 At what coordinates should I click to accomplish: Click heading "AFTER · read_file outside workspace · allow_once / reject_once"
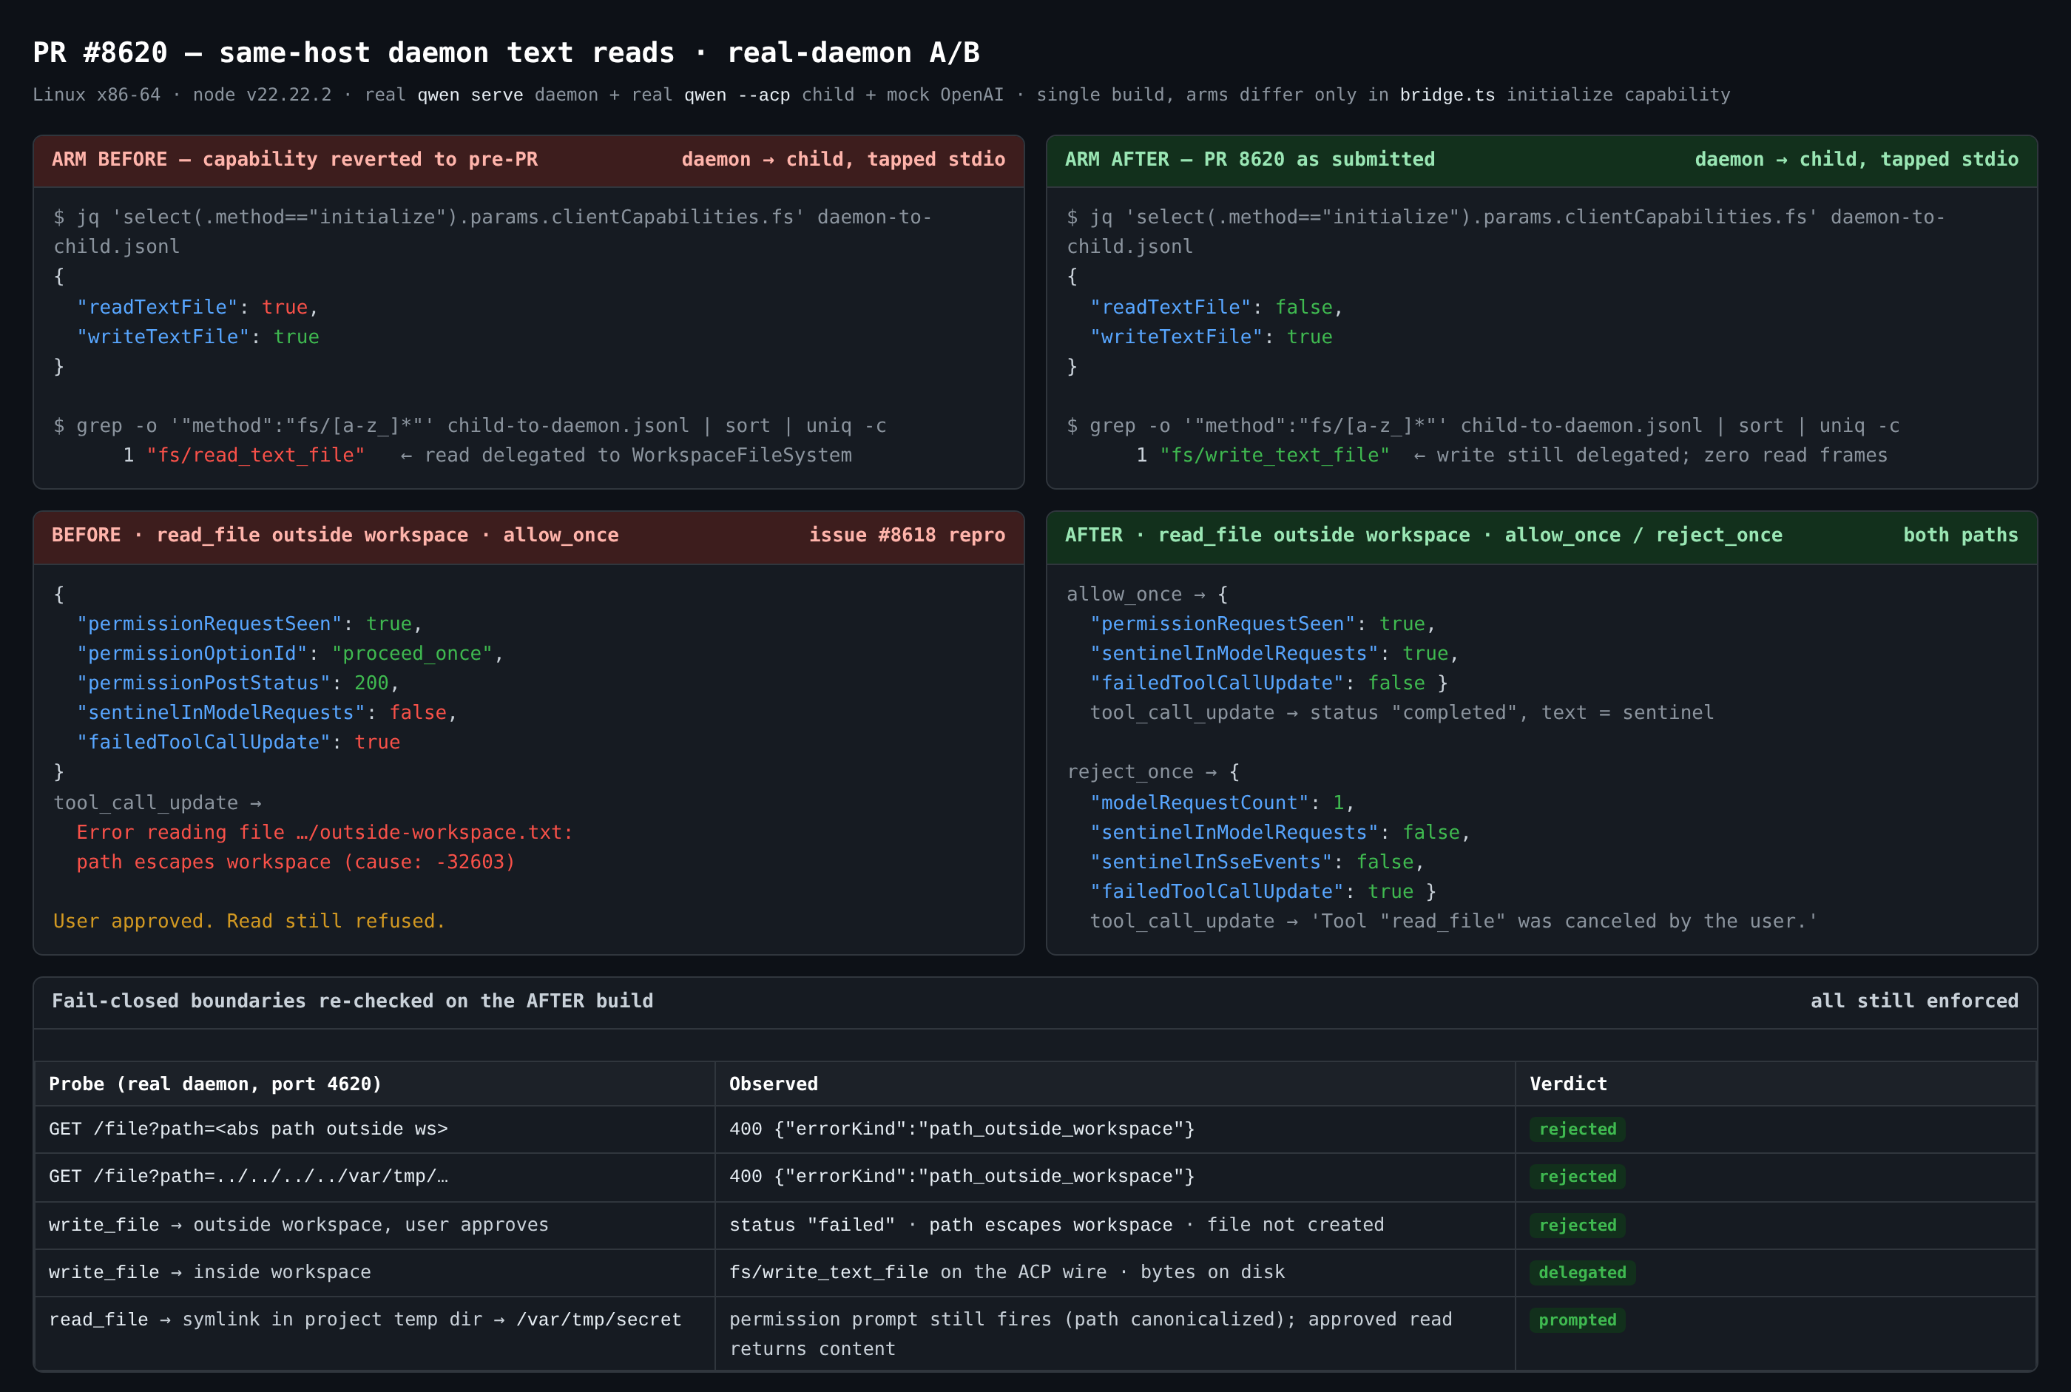1423,535
